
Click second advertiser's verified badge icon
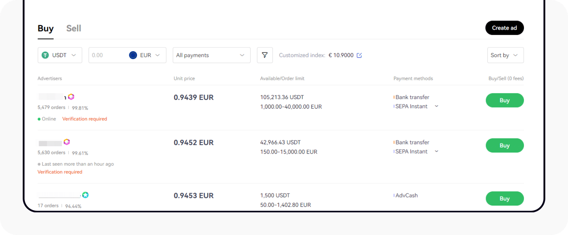(x=67, y=142)
